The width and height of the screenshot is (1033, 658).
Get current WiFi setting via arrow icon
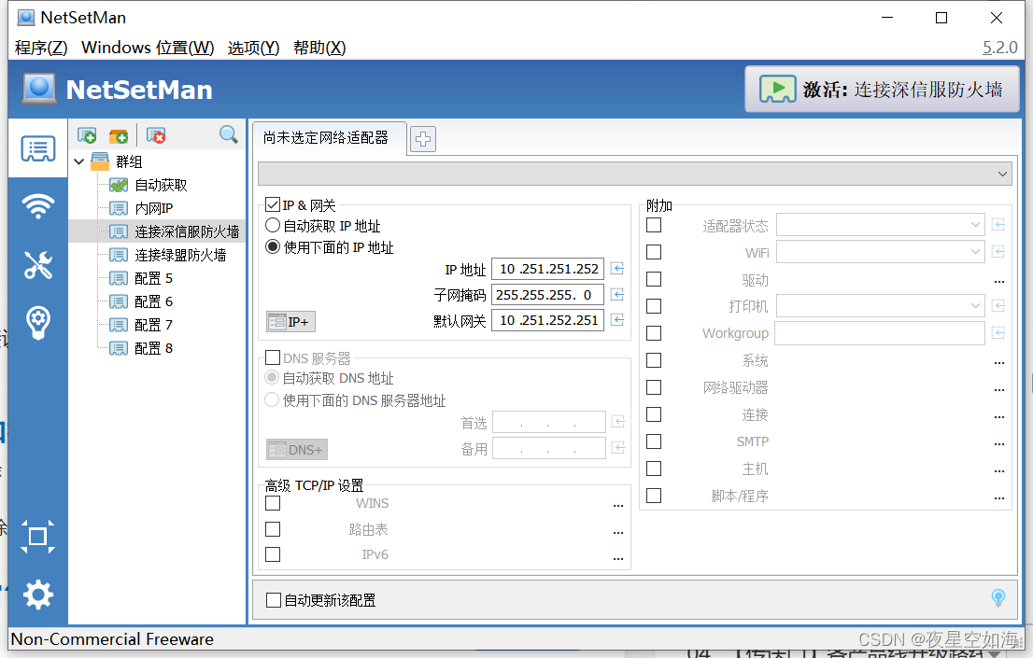tap(998, 252)
